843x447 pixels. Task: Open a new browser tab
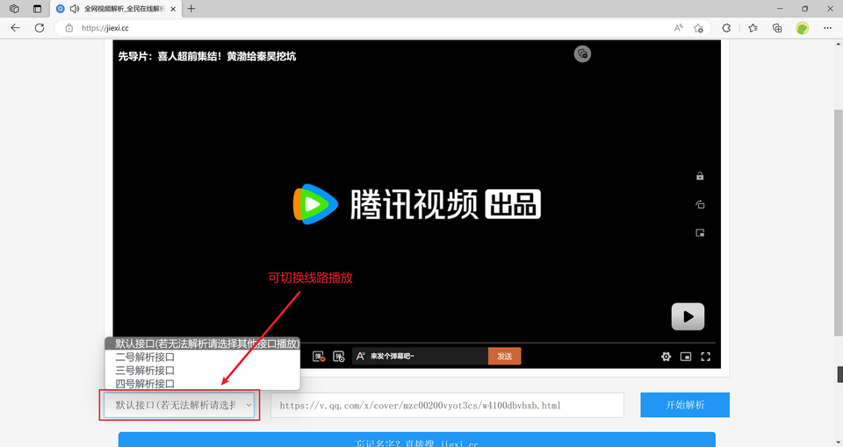191,9
